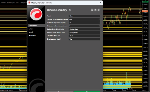Click the Panel parameter label
Screen dimensions: 150x92
coord(49,16)
